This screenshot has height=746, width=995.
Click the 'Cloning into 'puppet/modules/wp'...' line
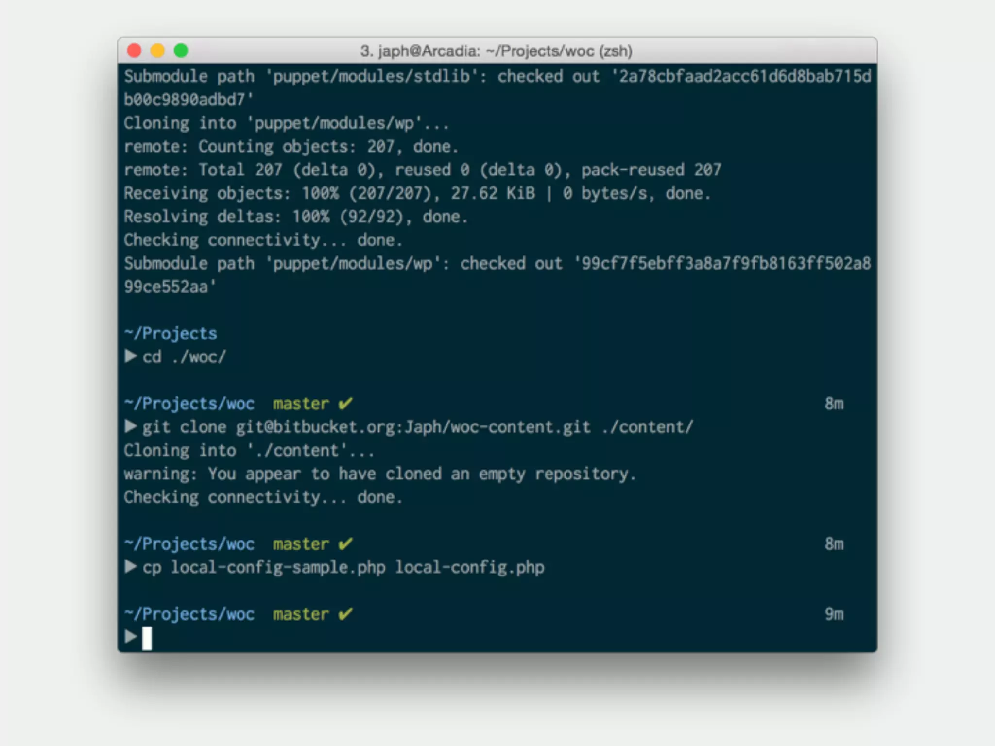(286, 123)
